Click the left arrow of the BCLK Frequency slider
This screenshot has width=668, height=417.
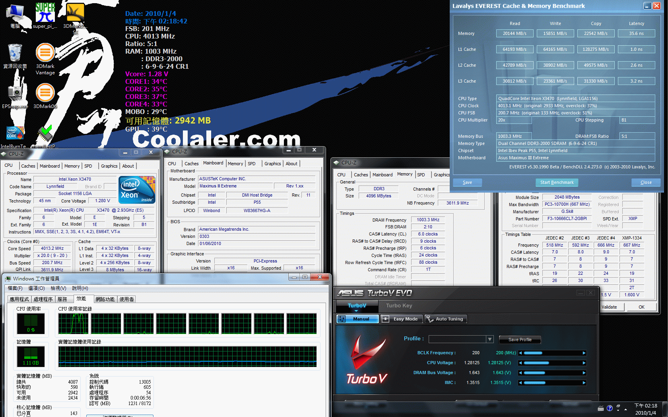520,353
